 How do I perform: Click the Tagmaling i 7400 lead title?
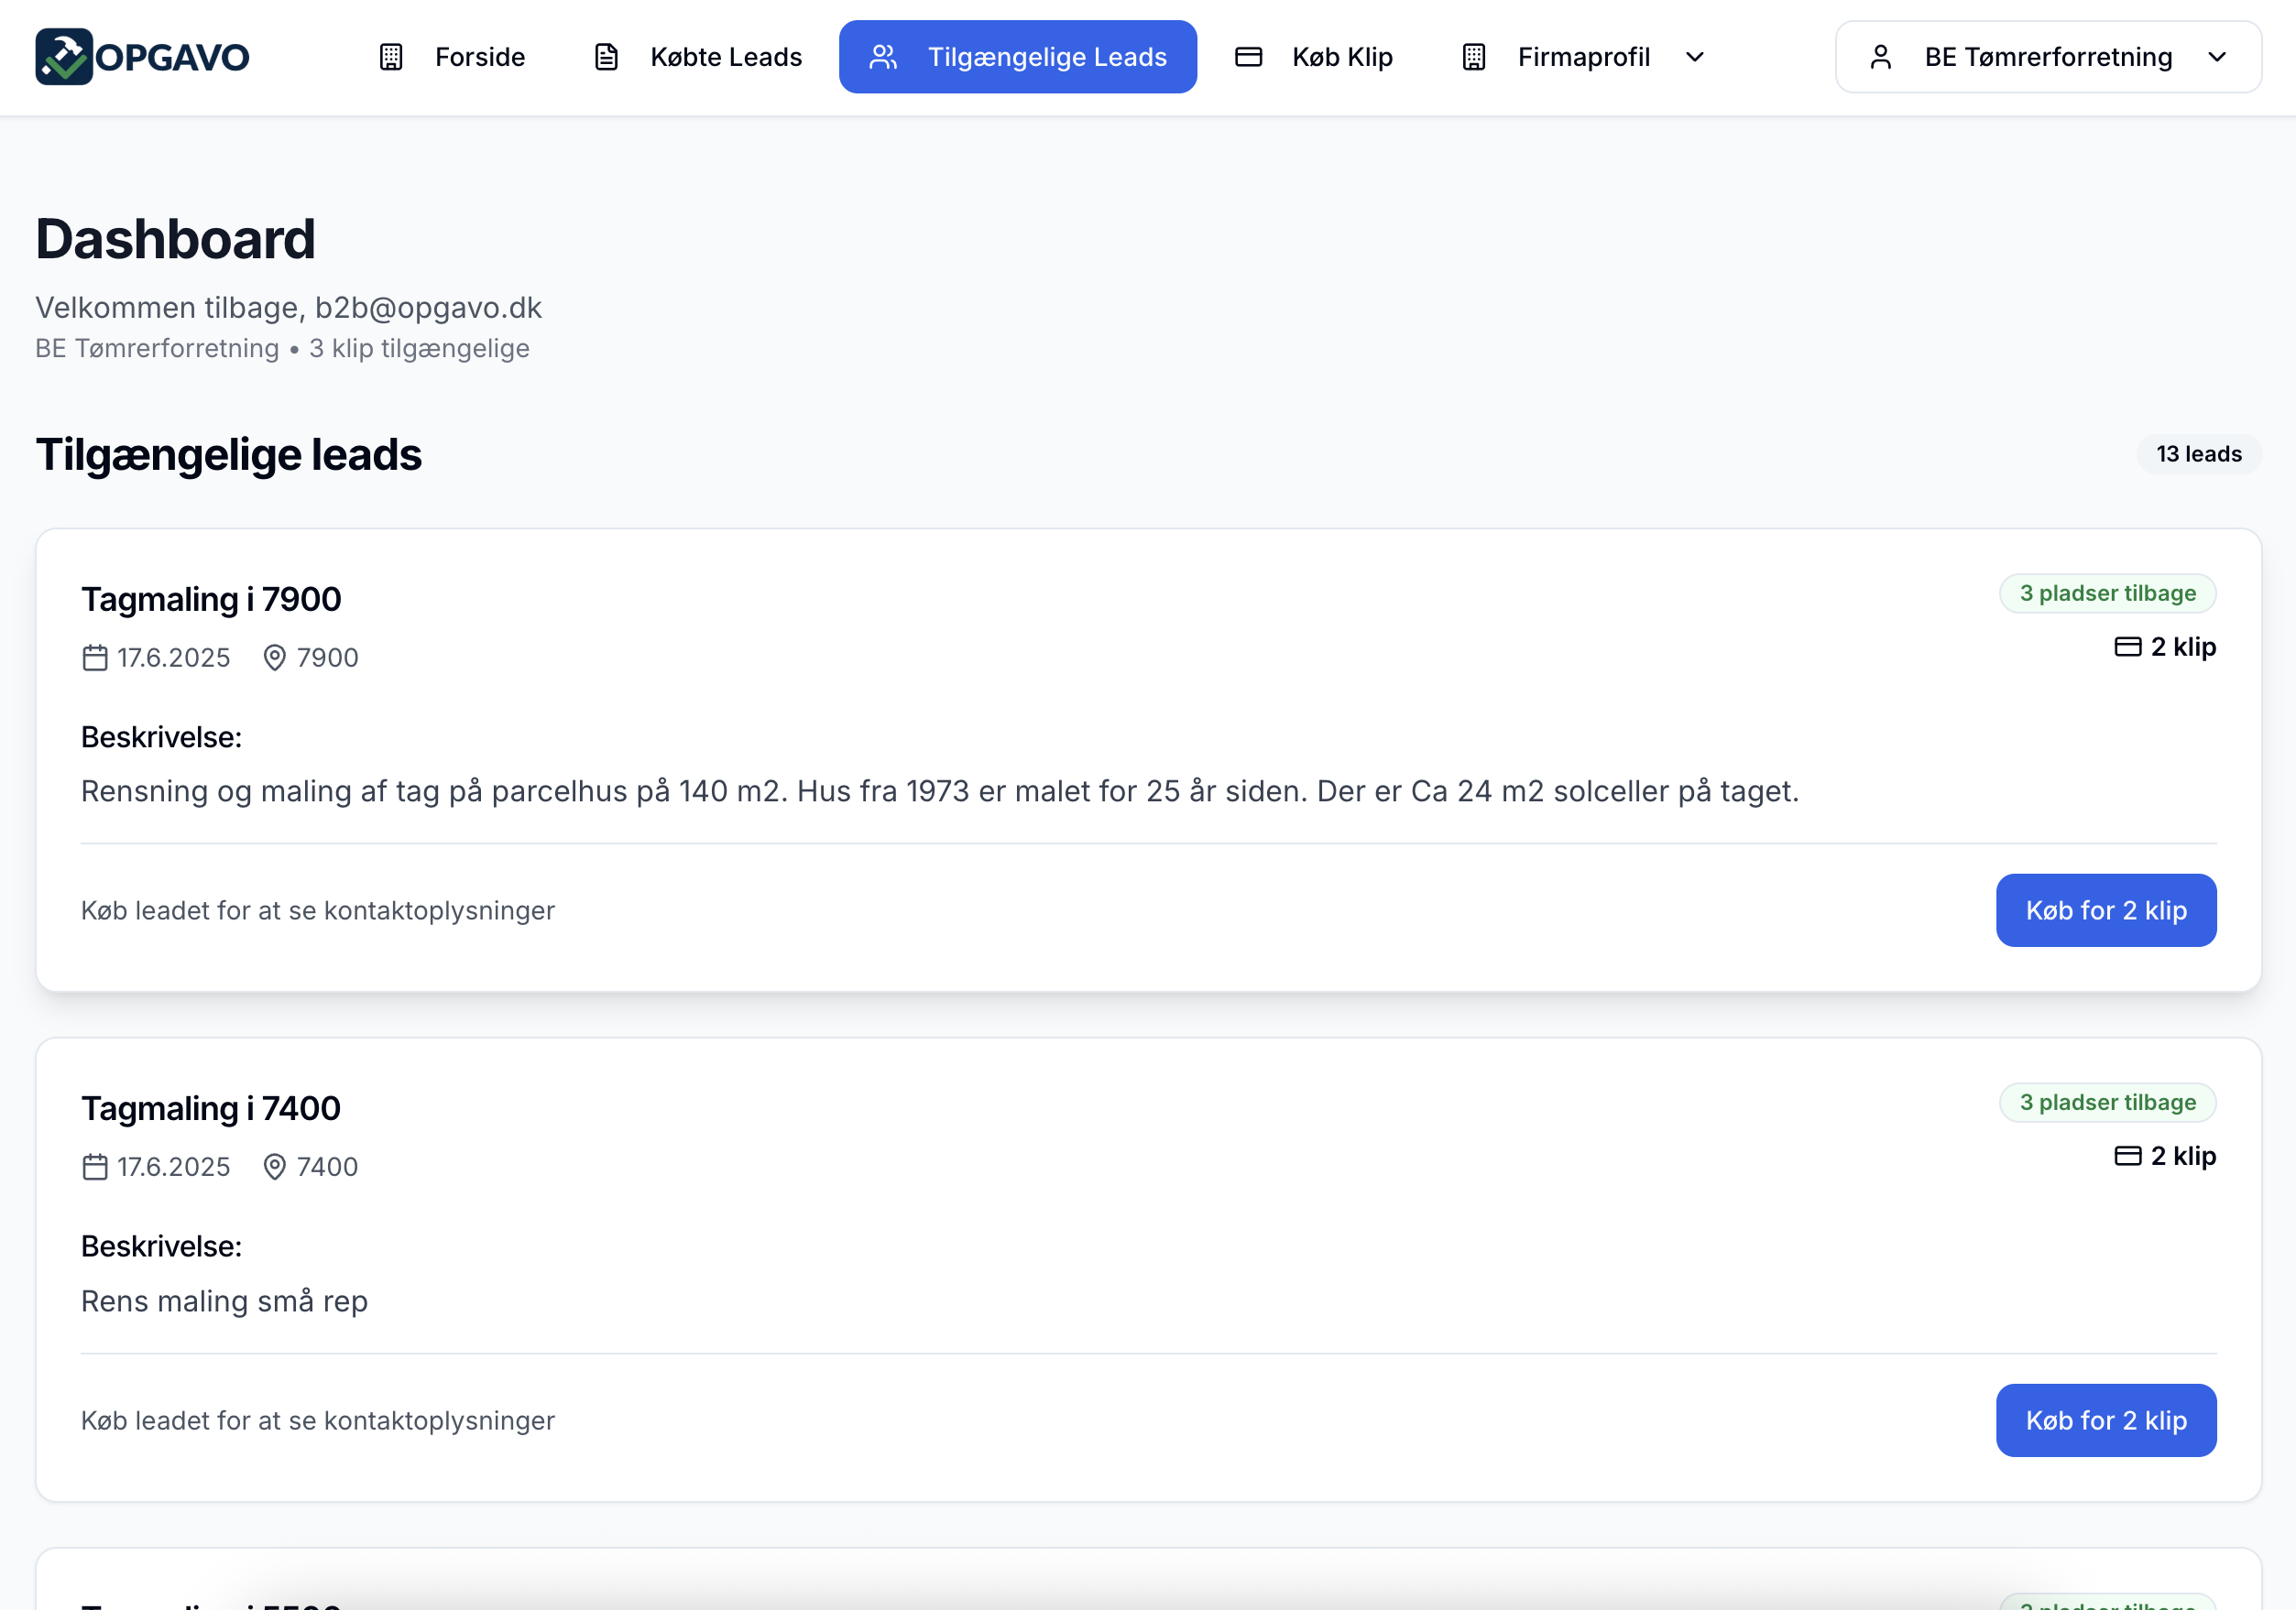click(211, 1108)
